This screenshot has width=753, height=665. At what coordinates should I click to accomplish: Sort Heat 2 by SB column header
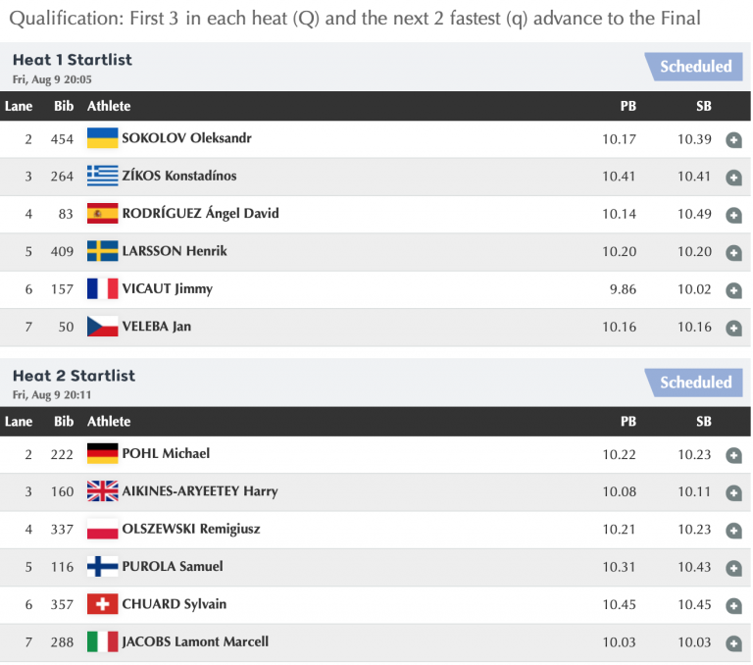(704, 422)
